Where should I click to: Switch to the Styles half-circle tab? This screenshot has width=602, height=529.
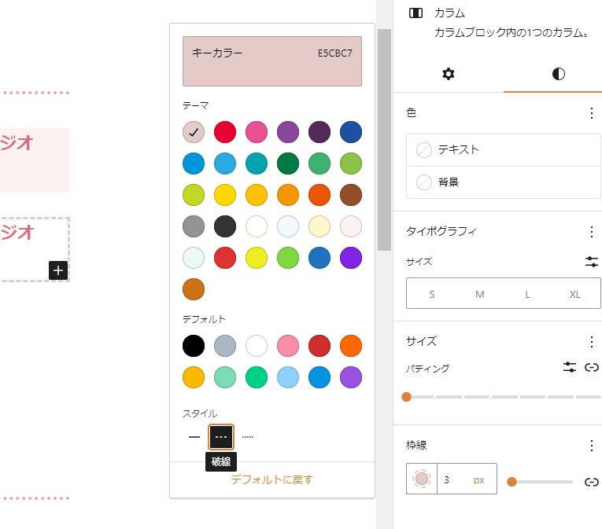[558, 74]
